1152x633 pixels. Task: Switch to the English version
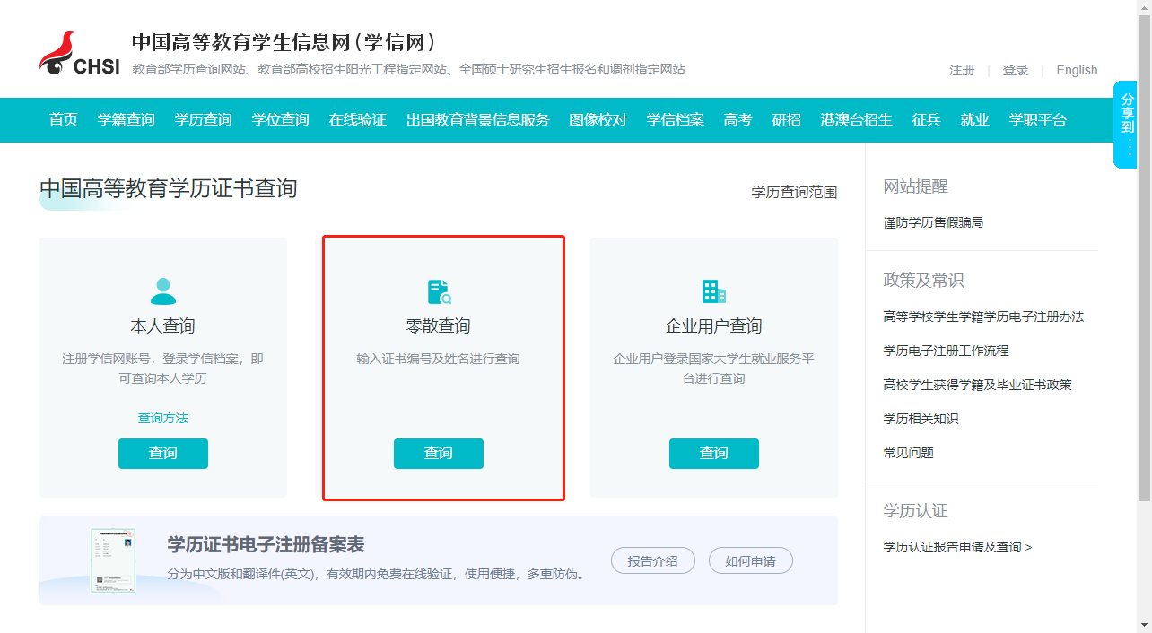(x=1077, y=70)
